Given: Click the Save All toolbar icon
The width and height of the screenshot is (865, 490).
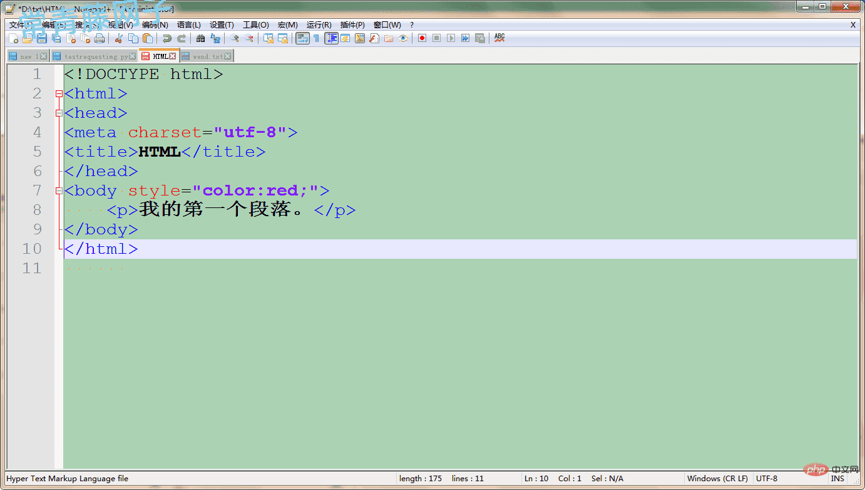Looking at the screenshot, I should pyautogui.click(x=56, y=38).
